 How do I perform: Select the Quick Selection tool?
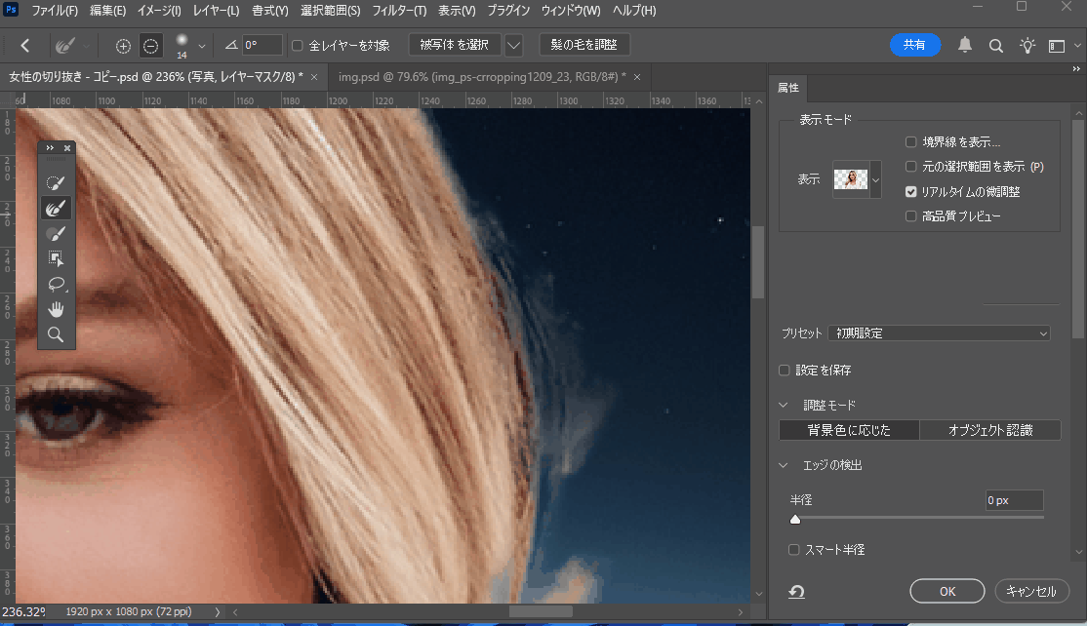coord(56,182)
